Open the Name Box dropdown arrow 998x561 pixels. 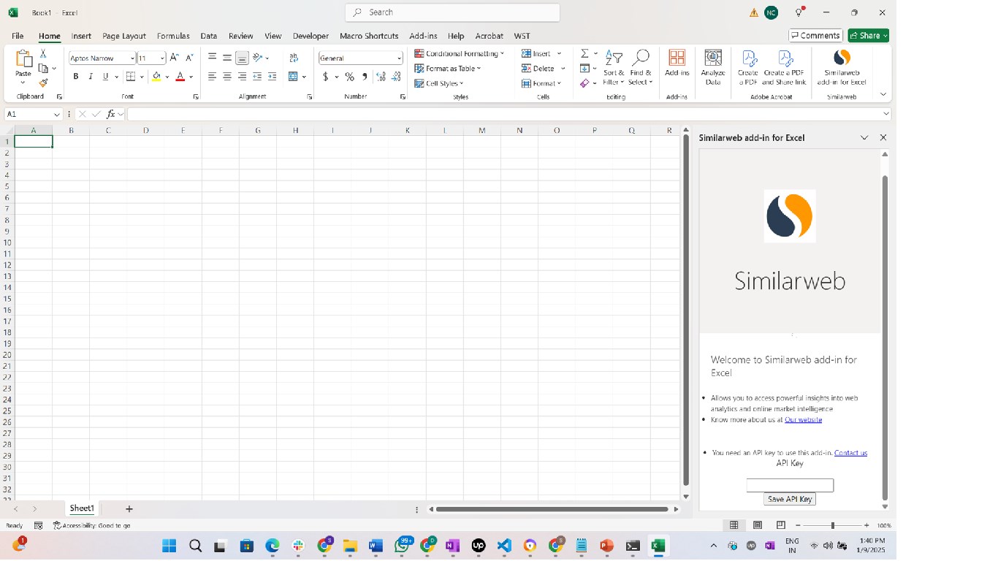[x=57, y=115]
